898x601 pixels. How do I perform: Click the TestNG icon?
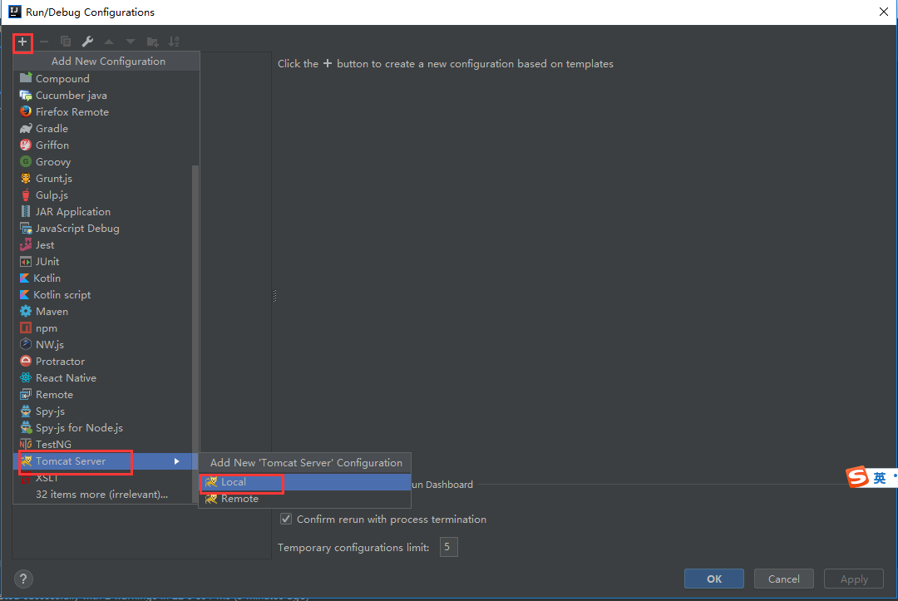click(26, 444)
